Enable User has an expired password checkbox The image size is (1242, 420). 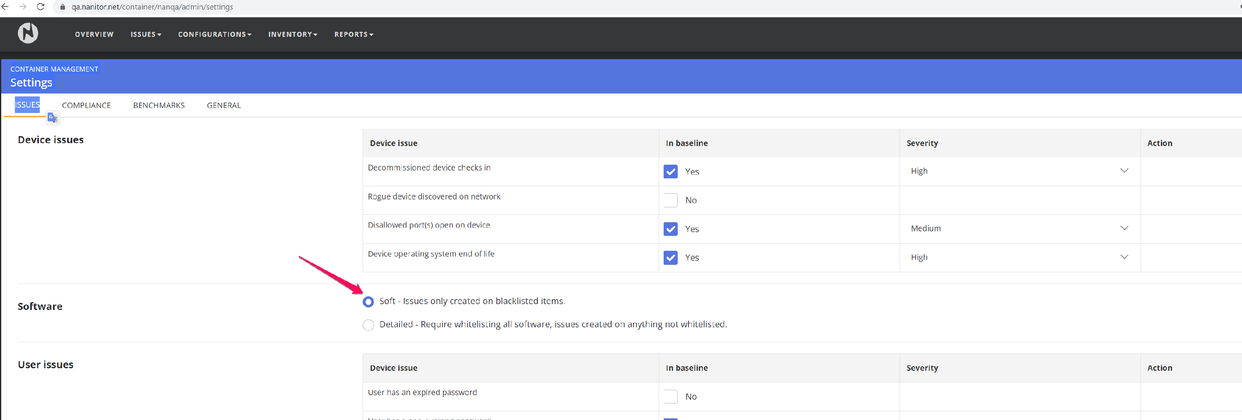pyautogui.click(x=670, y=396)
